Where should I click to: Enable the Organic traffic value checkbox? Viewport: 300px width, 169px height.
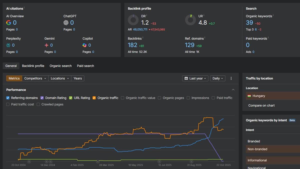coord(122,98)
